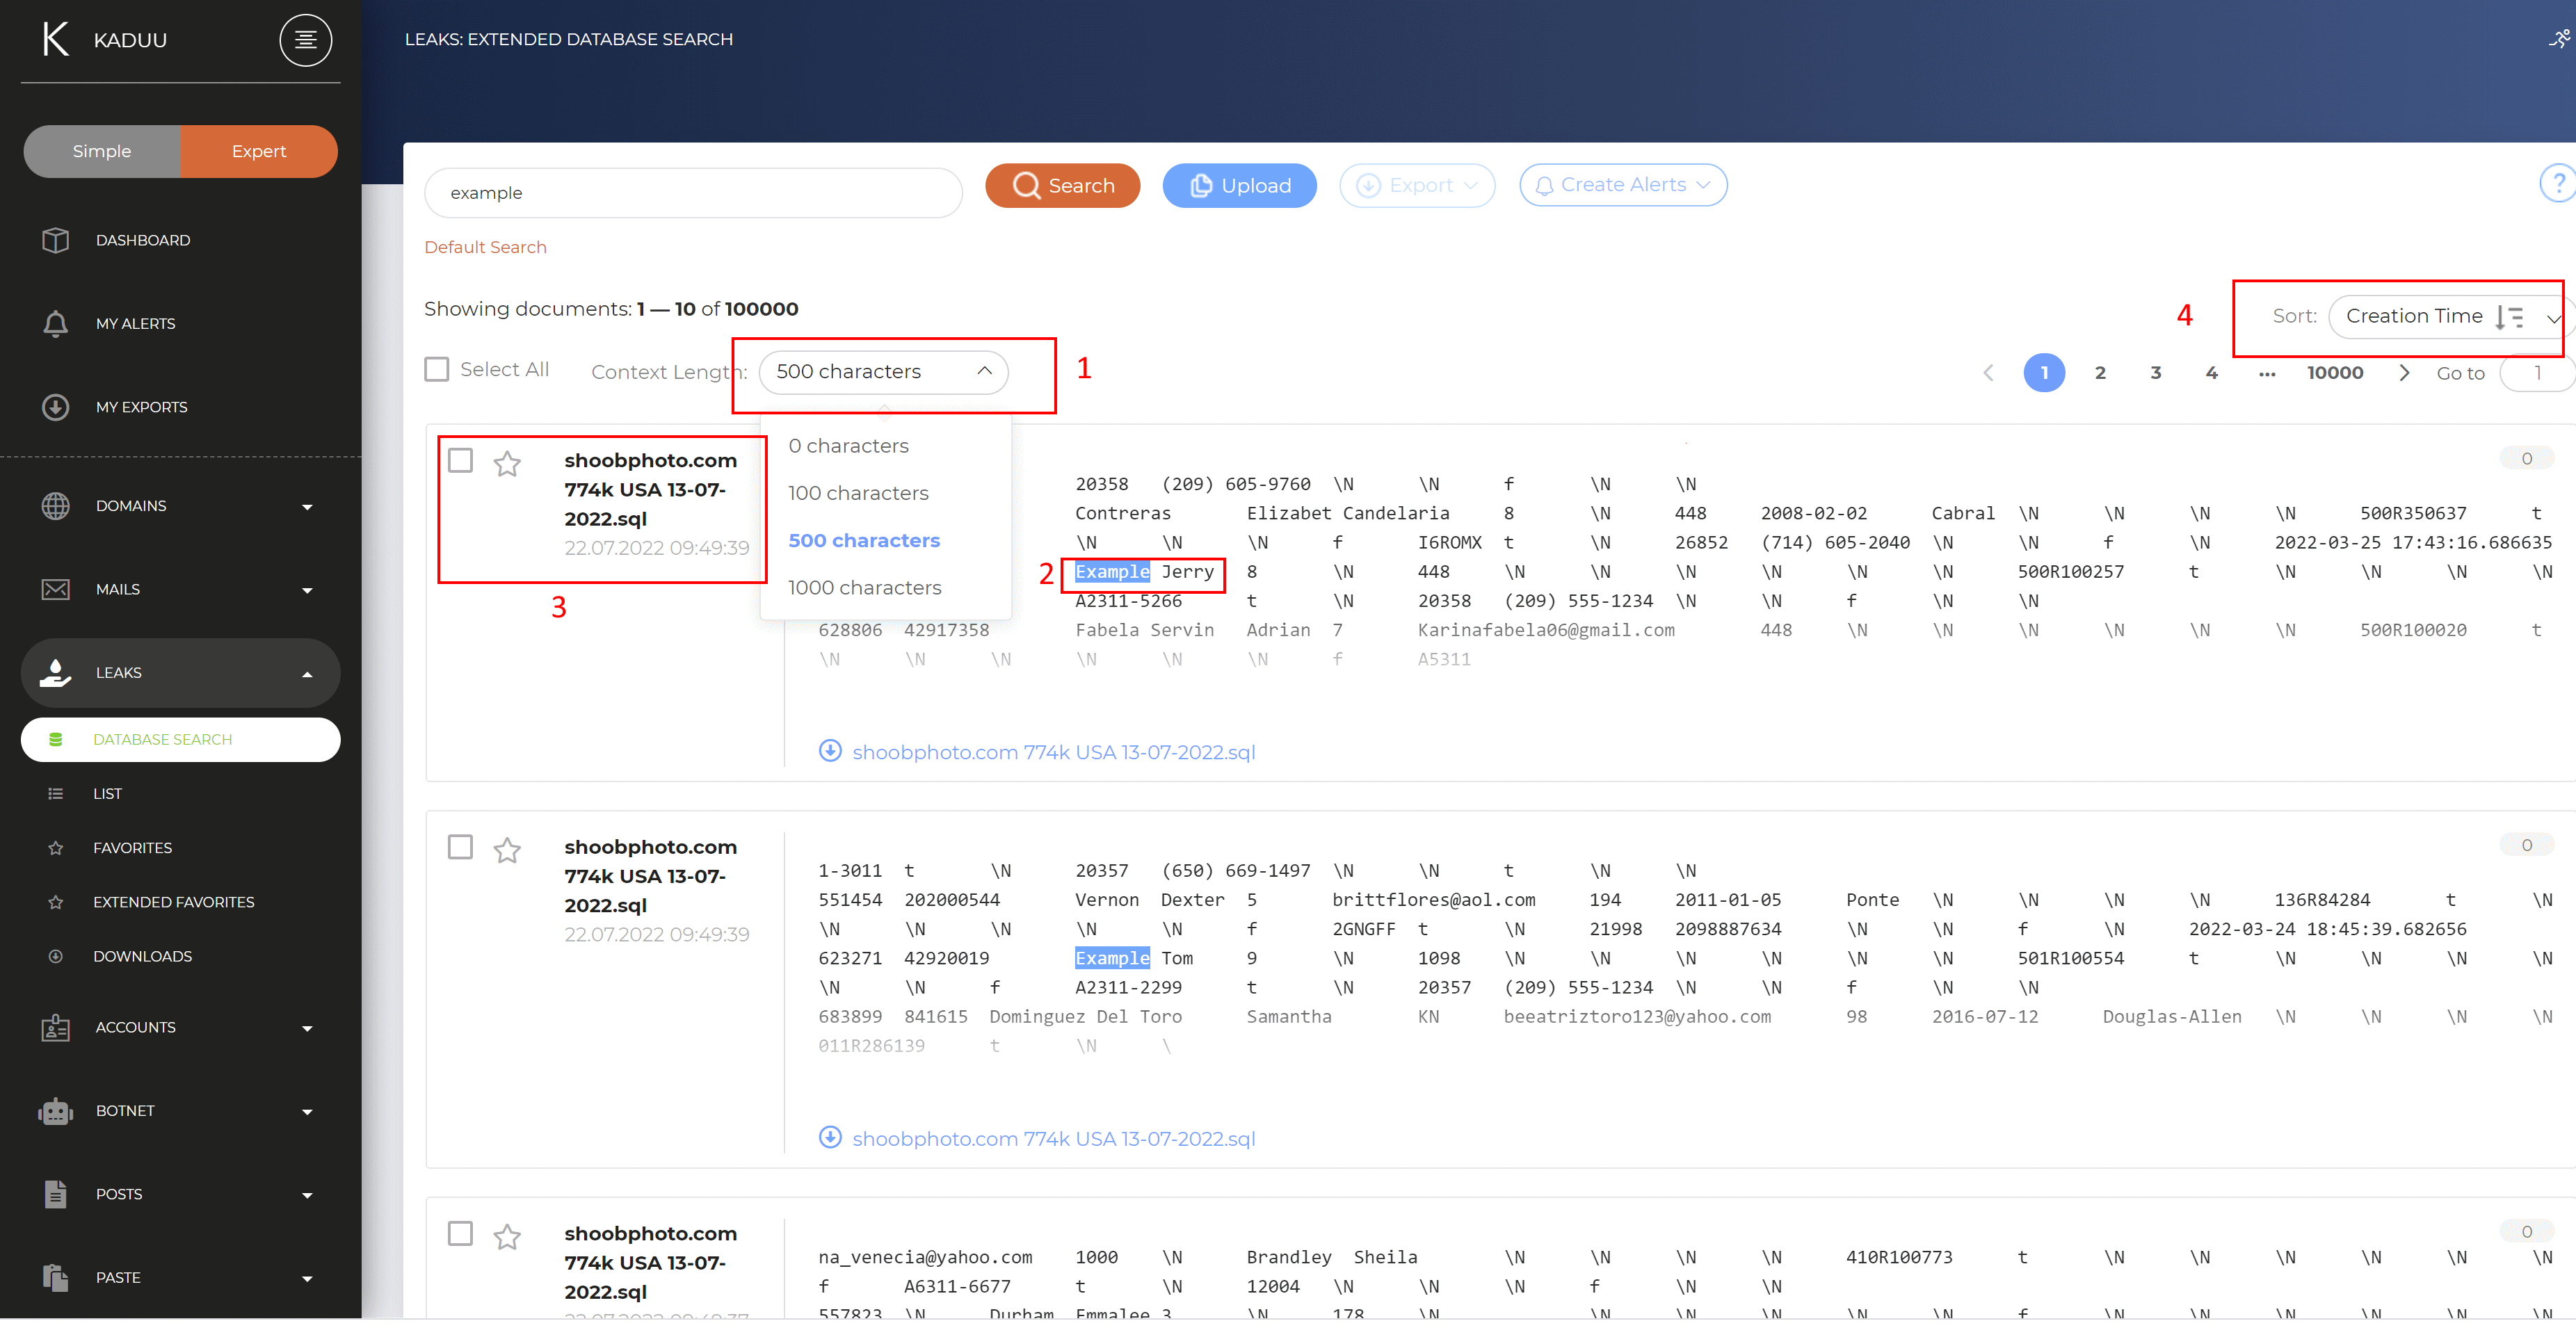The height and width of the screenshot is (1328, 2576).
Task: Click the Default Search link
Action: tap(485, 247)
